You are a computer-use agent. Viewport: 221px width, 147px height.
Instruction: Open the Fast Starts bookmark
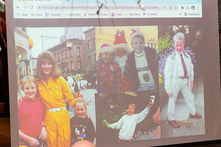click(x=133, y=14)
